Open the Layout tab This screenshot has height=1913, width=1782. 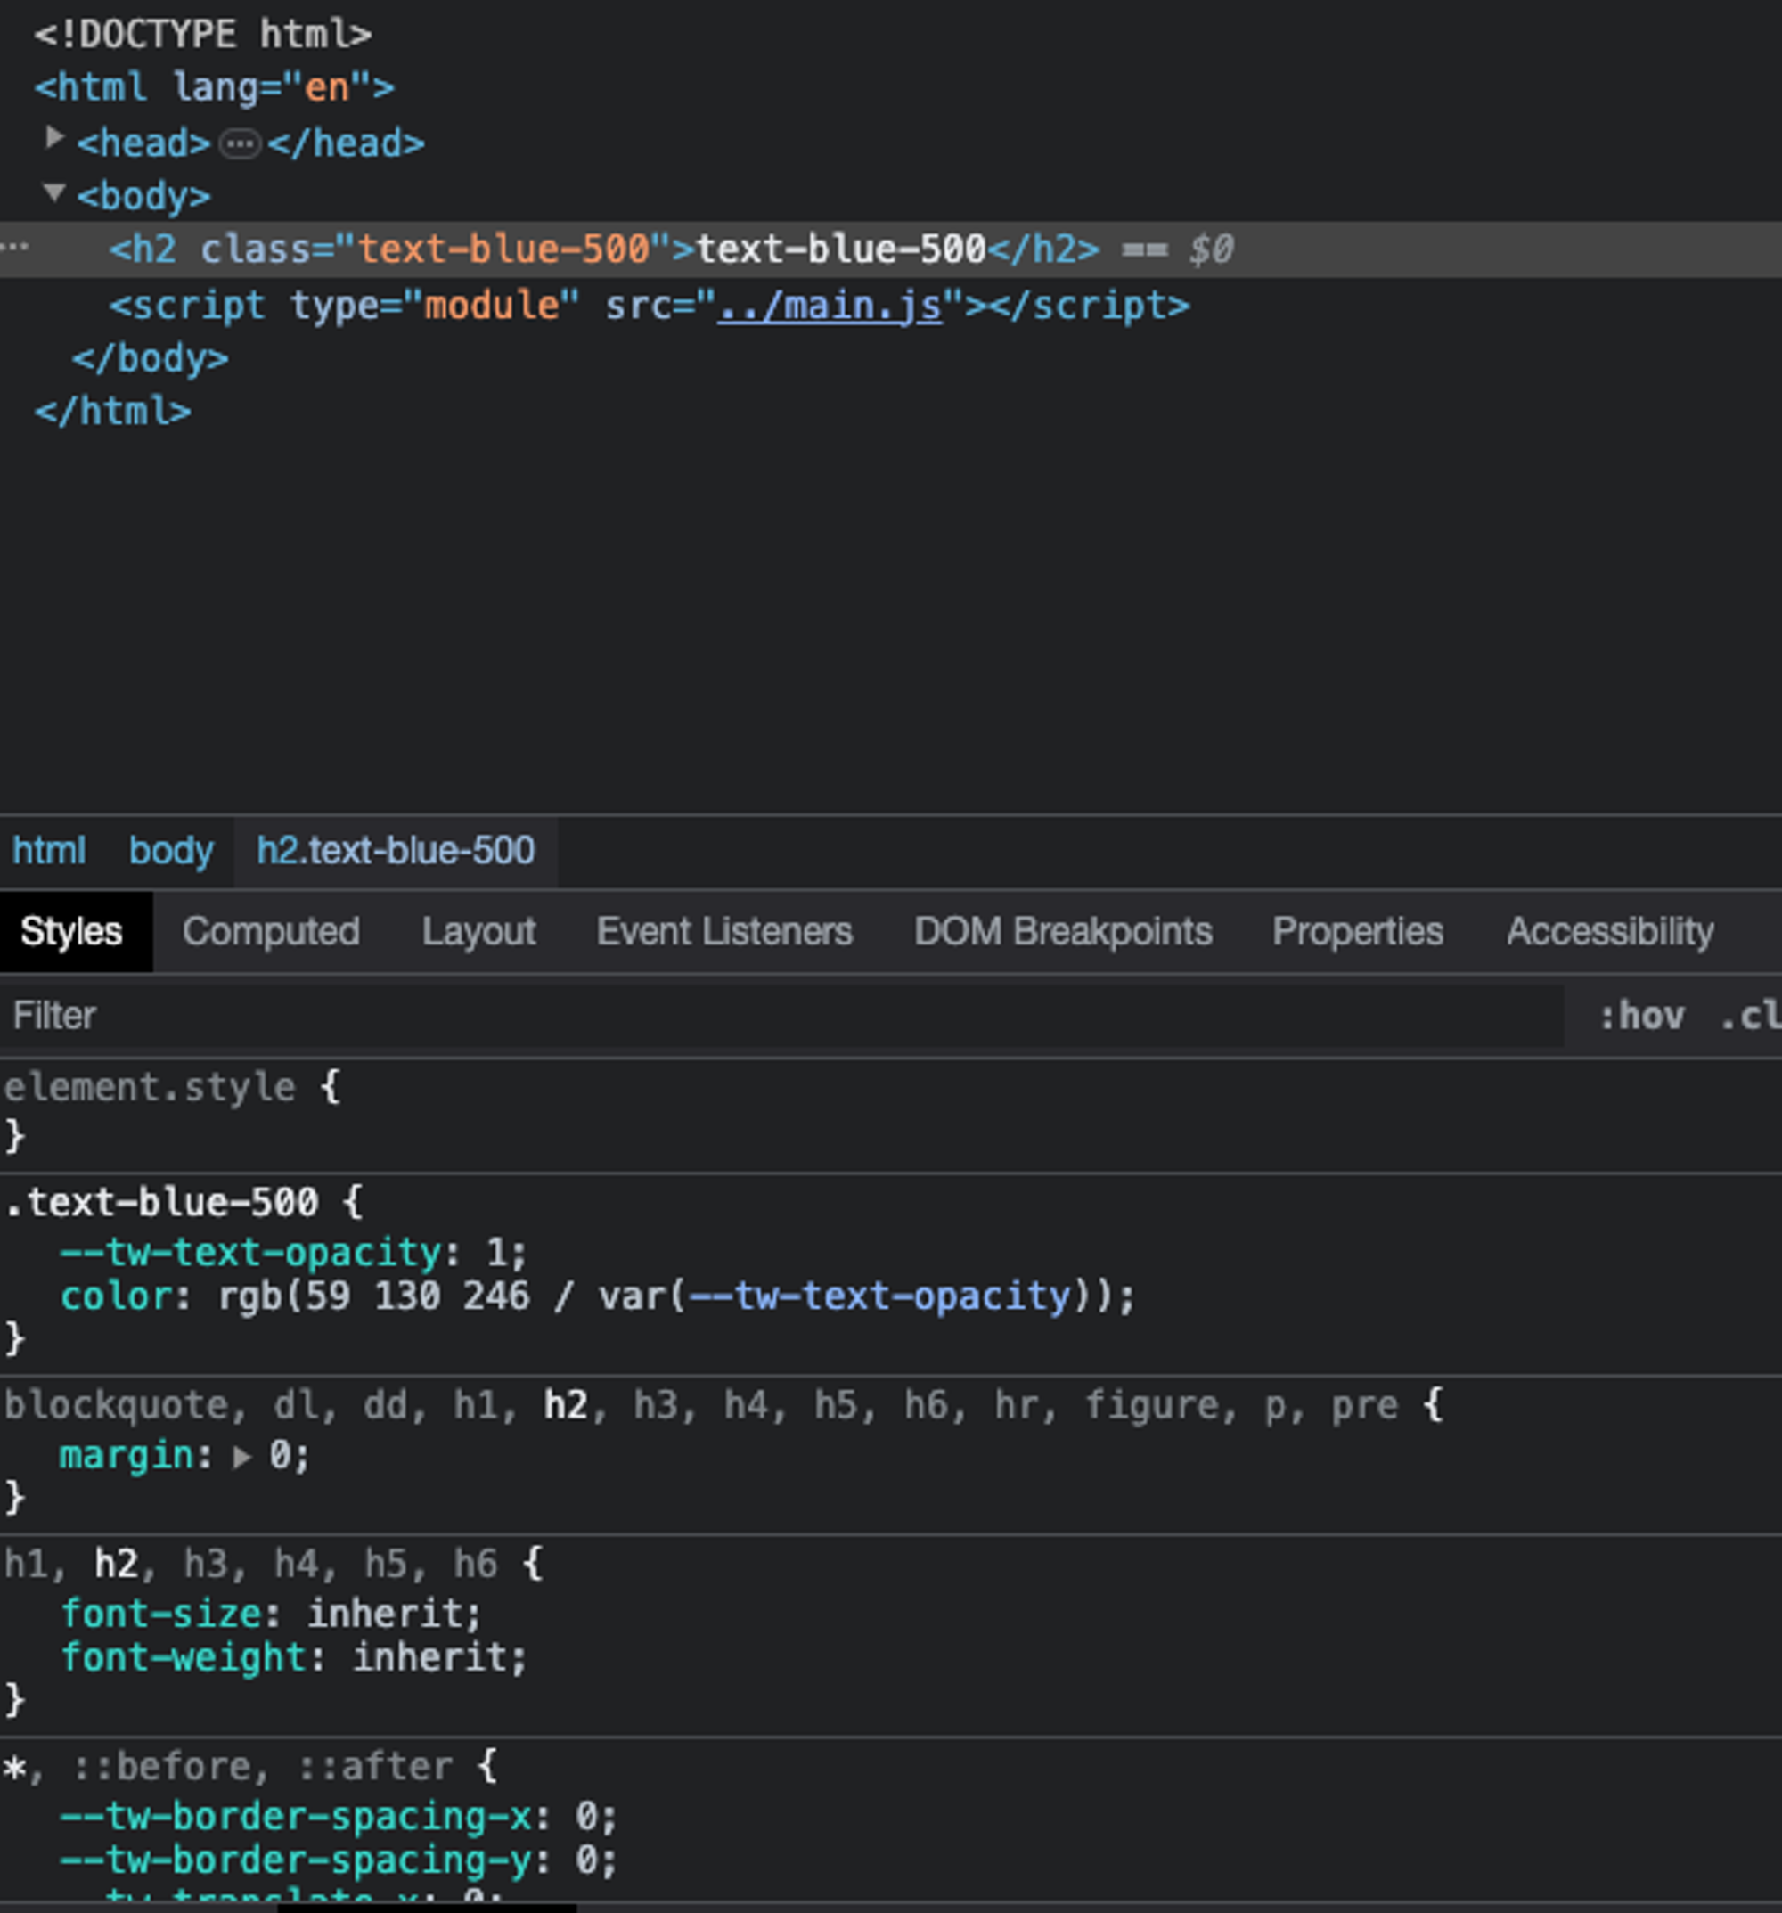point(478,931)
